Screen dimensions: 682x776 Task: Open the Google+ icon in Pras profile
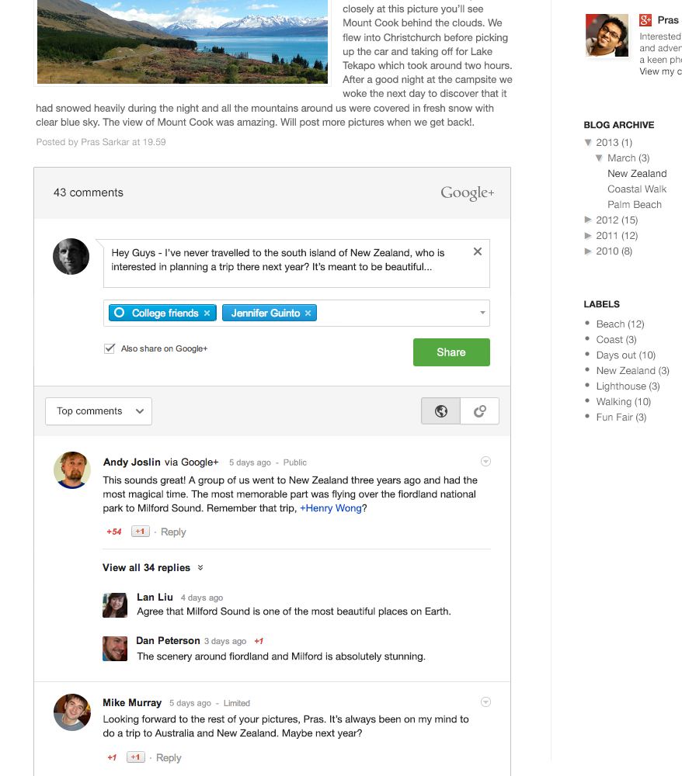point(645,20)
